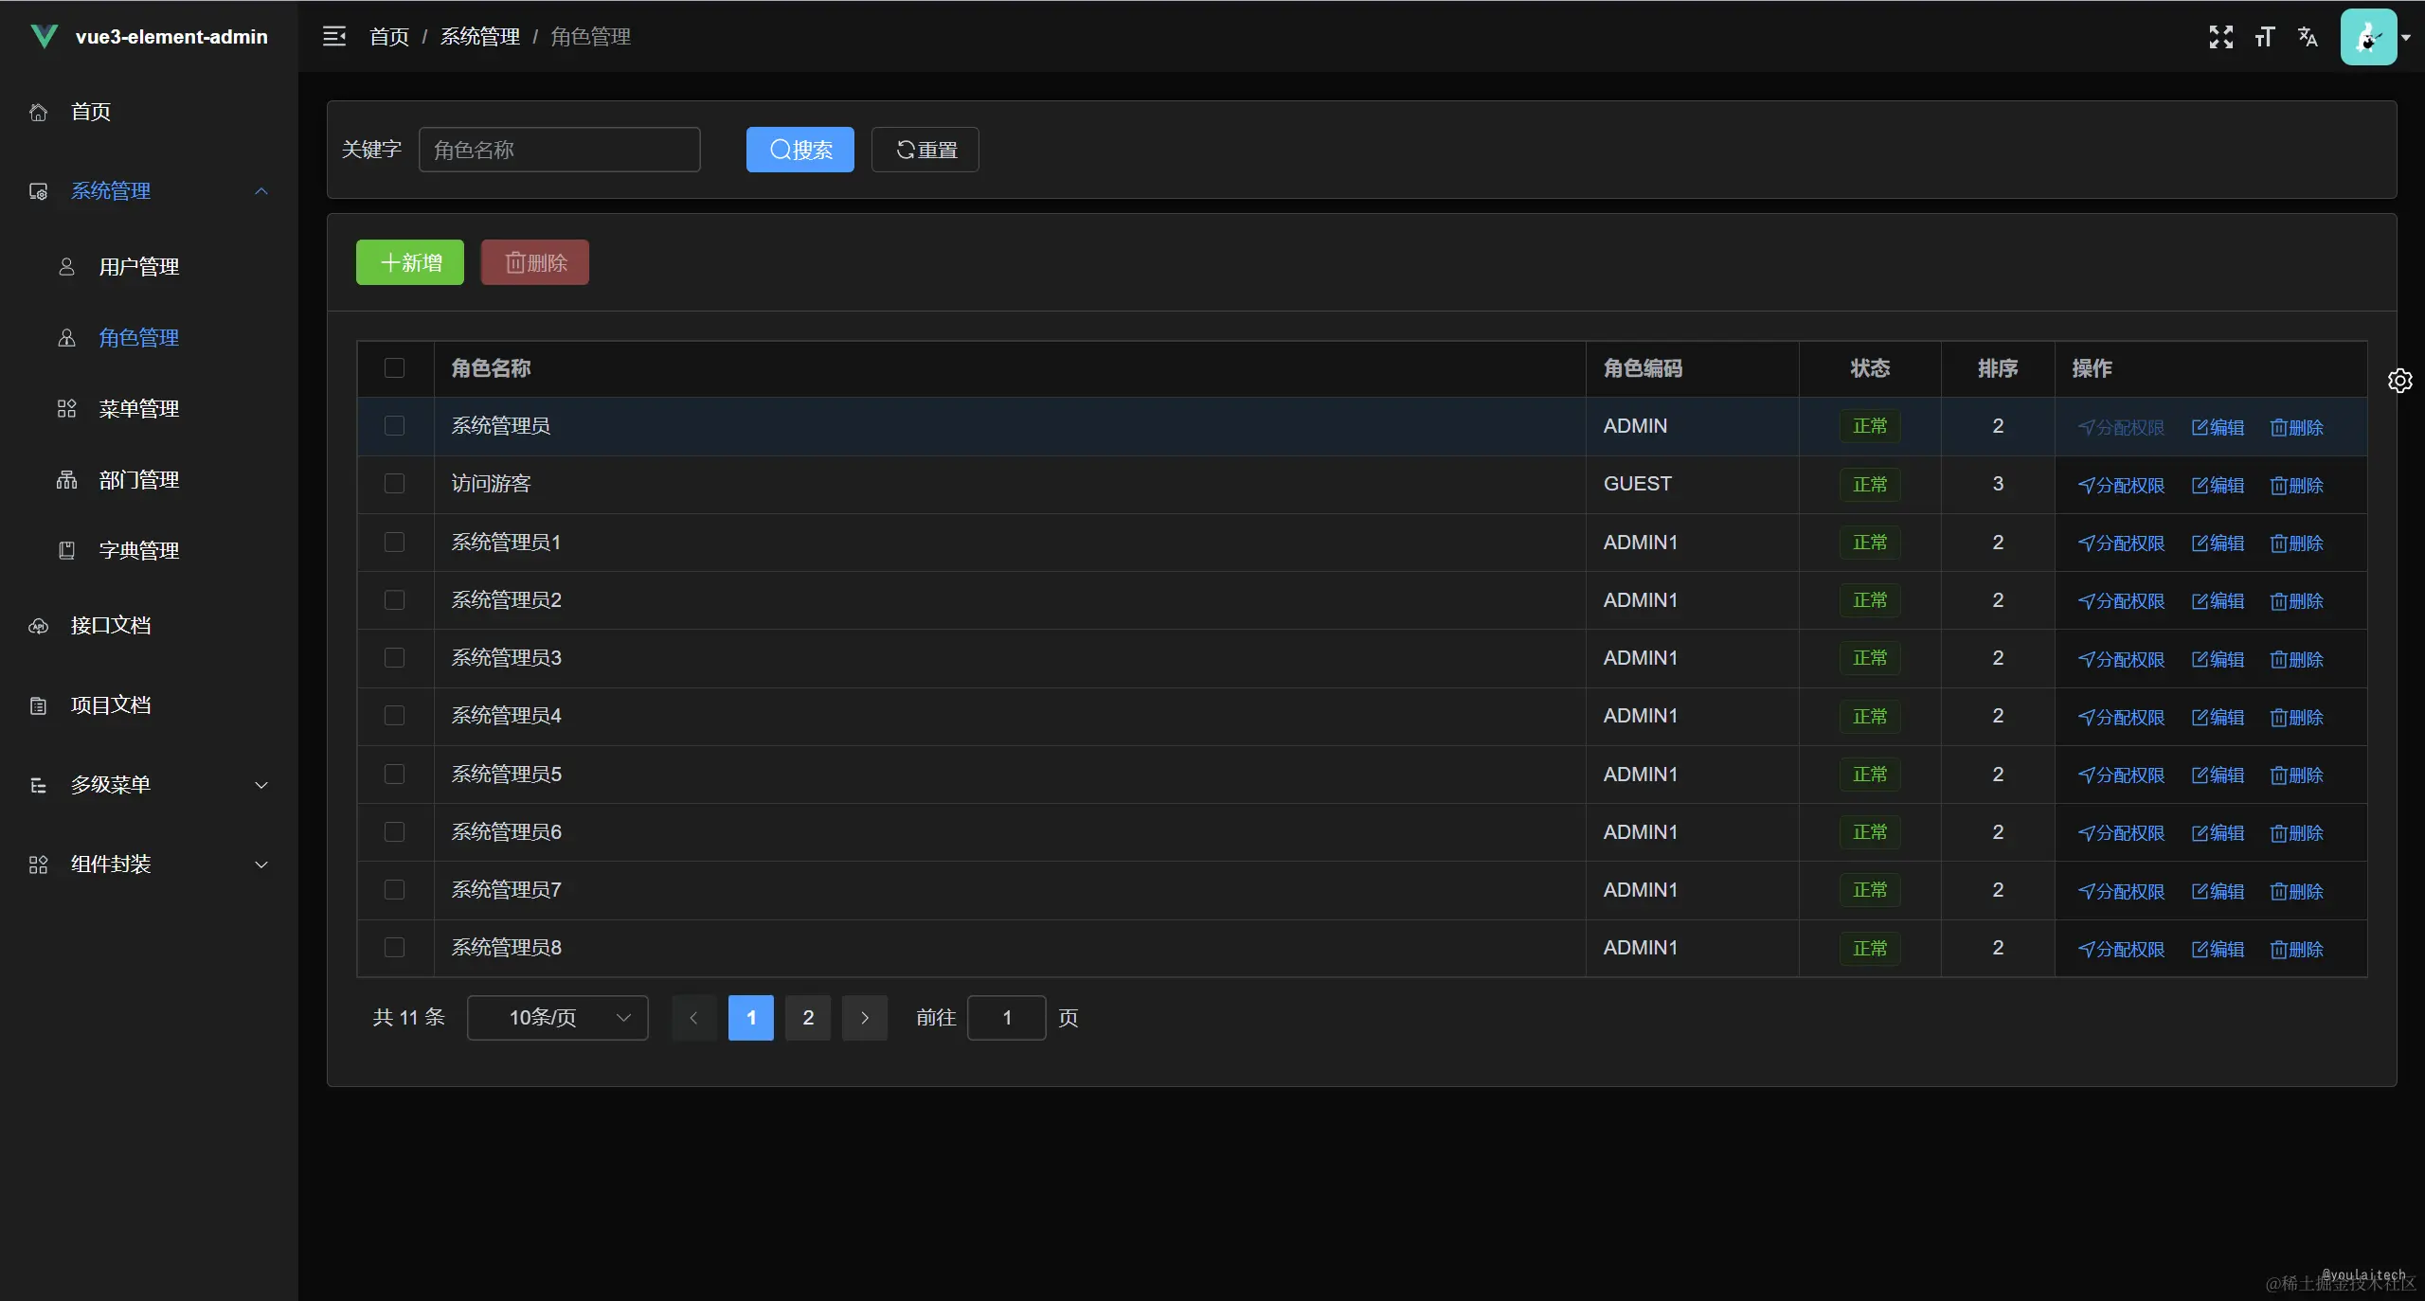Open 用户管理 in the sidebar
Image resolution: width=2425 pixels, height=1301 pixels.
(138, 267)
